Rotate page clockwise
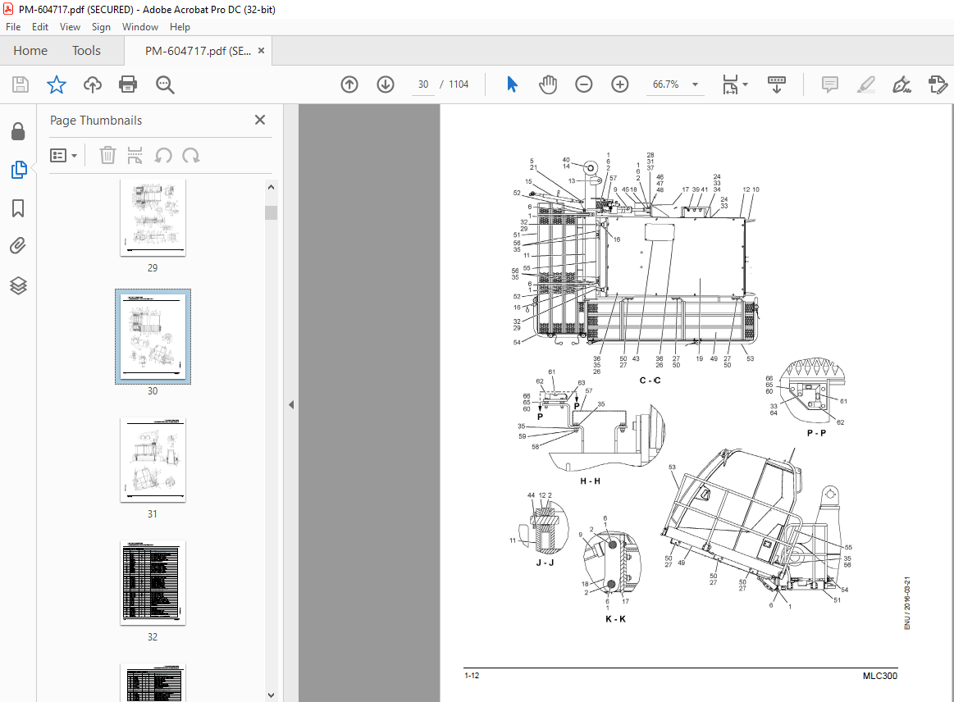 pyautogui.click(x=190, y=156)
